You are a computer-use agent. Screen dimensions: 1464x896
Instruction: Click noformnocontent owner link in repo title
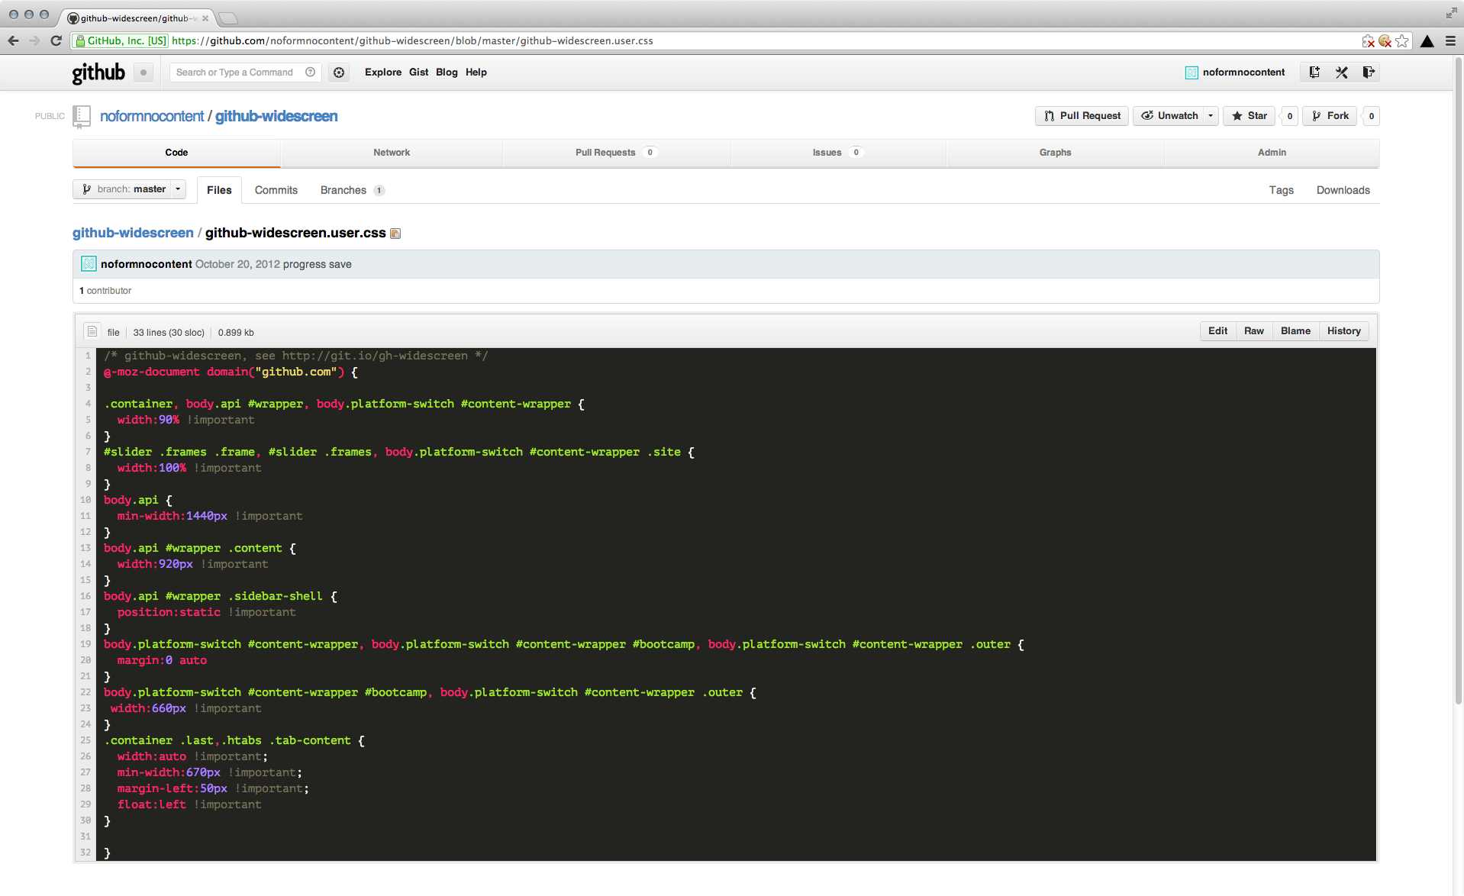point(152,116)
